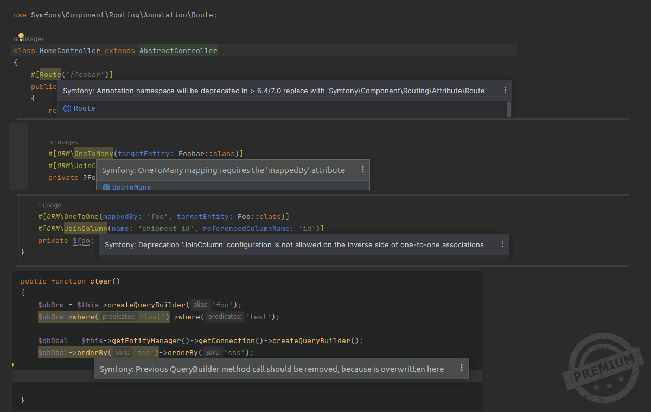Click the lightbulb icon above HomeController class

pos(22,36)
